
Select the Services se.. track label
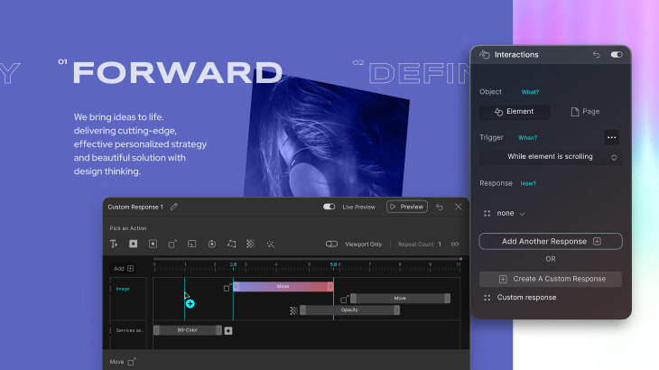(x=129, y=330)
